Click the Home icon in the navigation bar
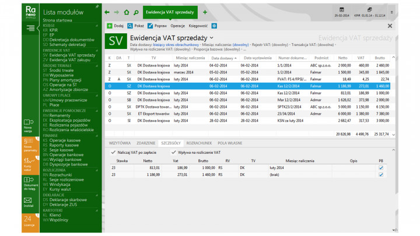Screen dimensions: 420x236 point(126,12)
